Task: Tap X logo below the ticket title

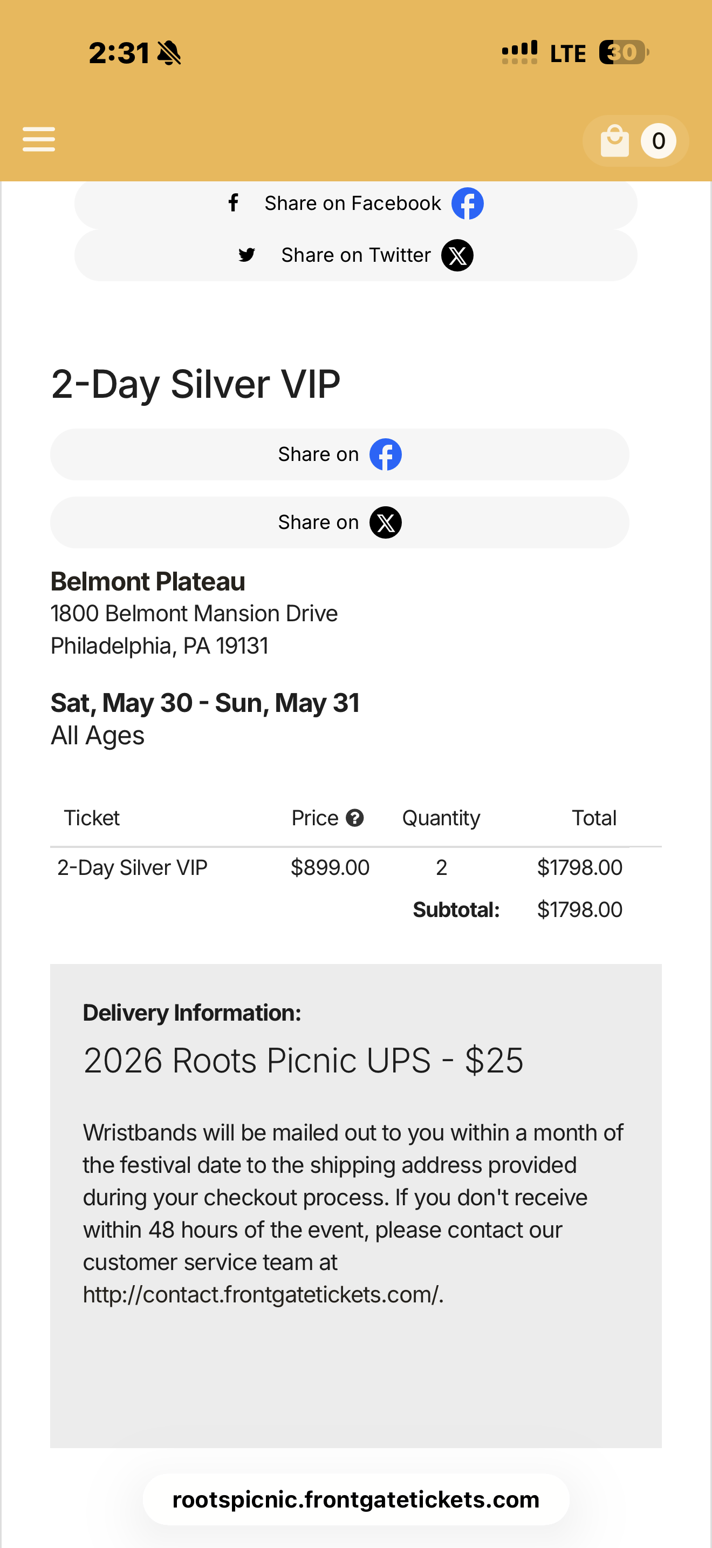Action: click(x=385, y=522)
